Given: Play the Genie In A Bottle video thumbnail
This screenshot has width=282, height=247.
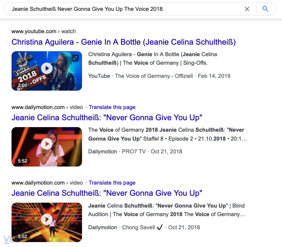Looking at the screenshot, I should [x=47, y=68].
